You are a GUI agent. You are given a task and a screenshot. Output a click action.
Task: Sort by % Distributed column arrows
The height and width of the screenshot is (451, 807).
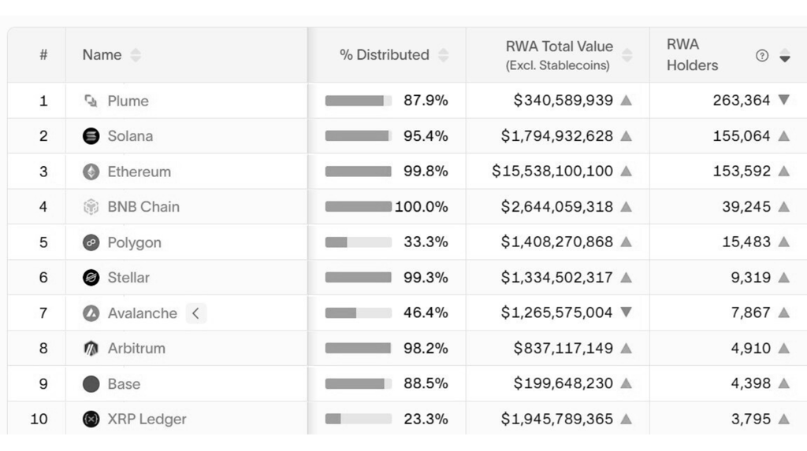[444, 55]
